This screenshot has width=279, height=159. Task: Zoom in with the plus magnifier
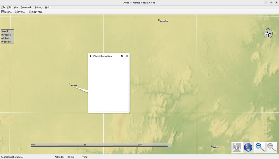(272, 147)
